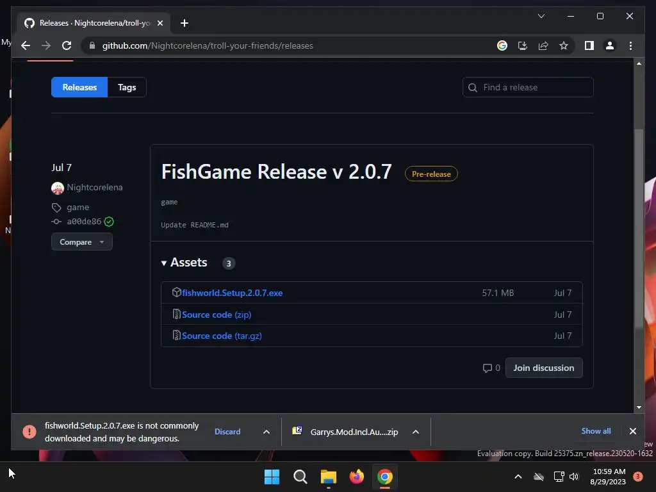Click zip file icon beside Source code (zip)

(177, 314)
